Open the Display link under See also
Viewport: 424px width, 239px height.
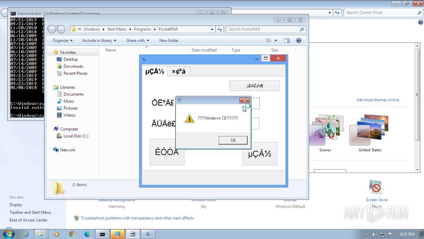pos(16,205)
